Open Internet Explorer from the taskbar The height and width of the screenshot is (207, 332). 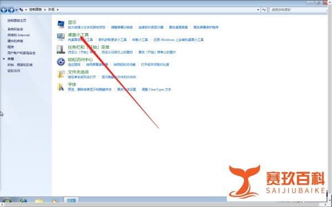(23, 200)
